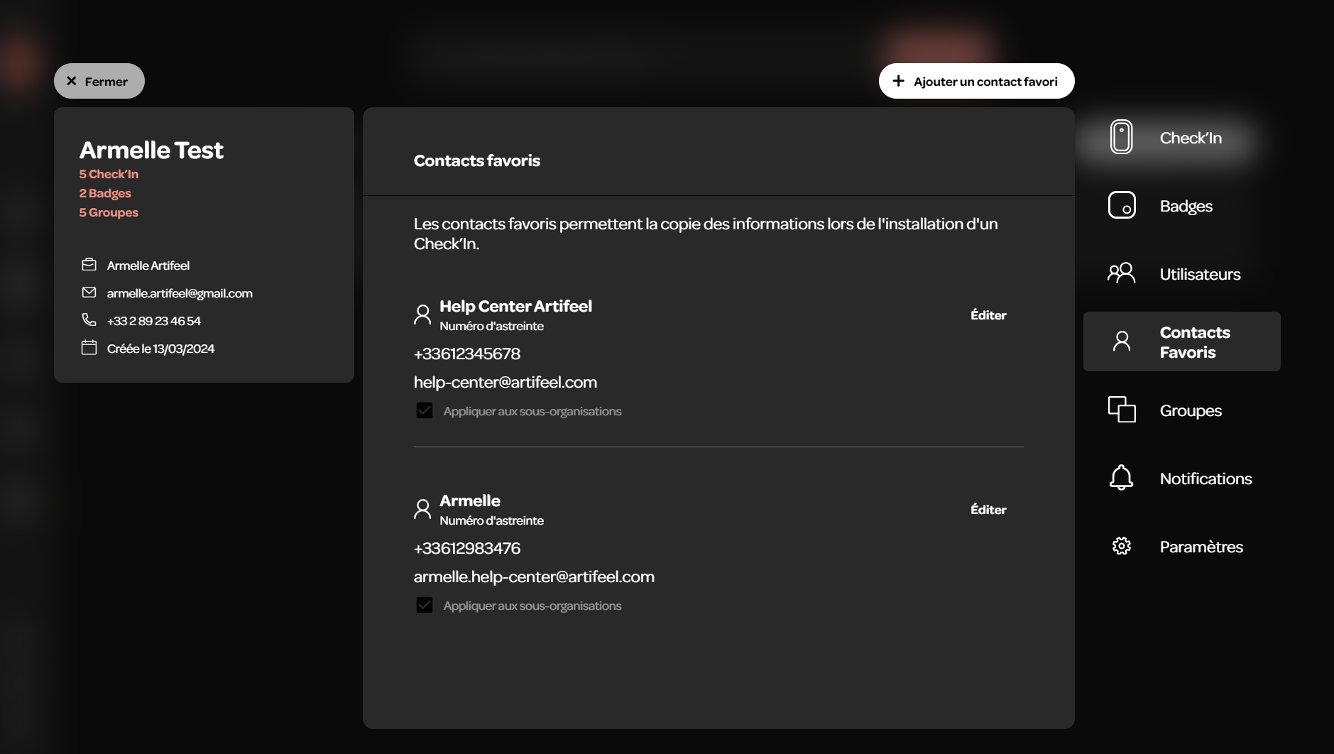Open the Paramètres section
This screenshot has height=754, width=1334.
tap(1181, 547)
